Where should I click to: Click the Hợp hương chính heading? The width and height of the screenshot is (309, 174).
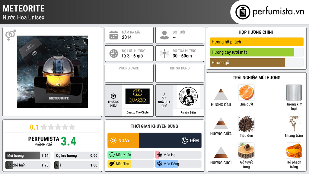256,32
